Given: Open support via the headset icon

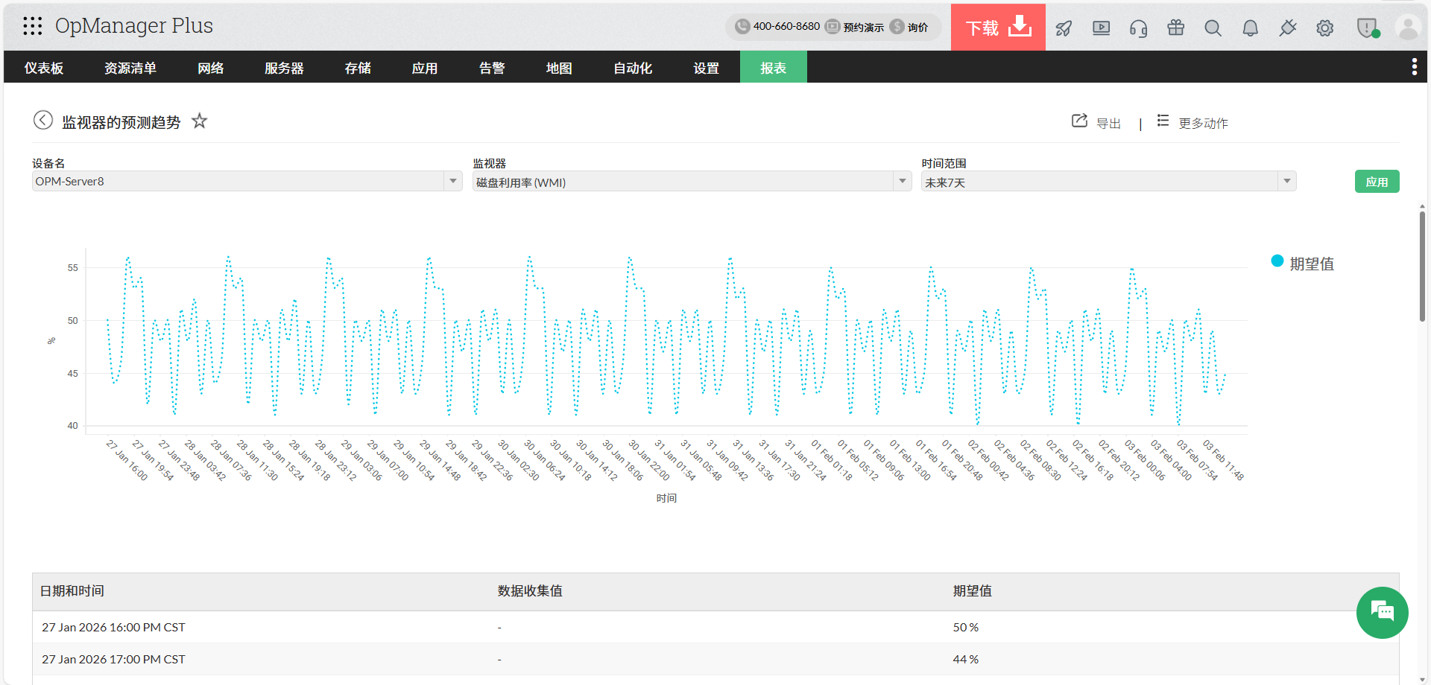Looking at the screenshot, I should coord(1138,28).
